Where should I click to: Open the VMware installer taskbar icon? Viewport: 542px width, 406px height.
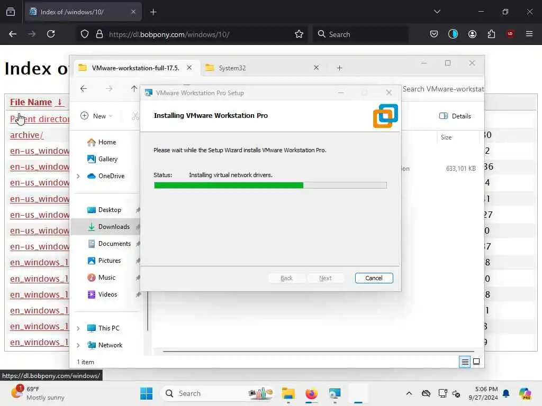pyautogui.click(x=335, y=393)
